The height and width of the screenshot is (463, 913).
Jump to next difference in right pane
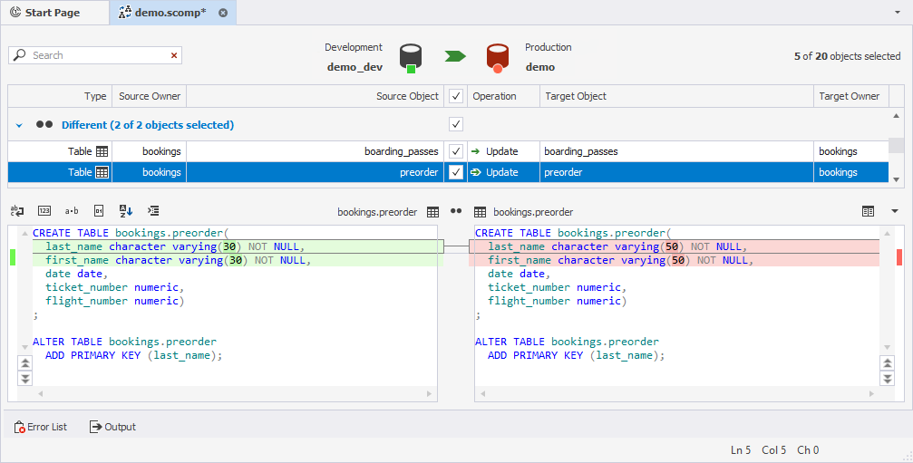pyautogui.click(x=888, y=378)
